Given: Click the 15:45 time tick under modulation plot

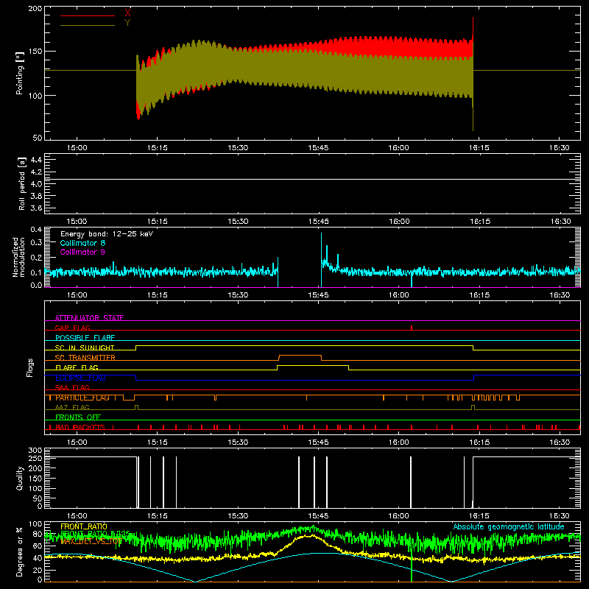Looking at the screenshot, I should pos(318,295).
